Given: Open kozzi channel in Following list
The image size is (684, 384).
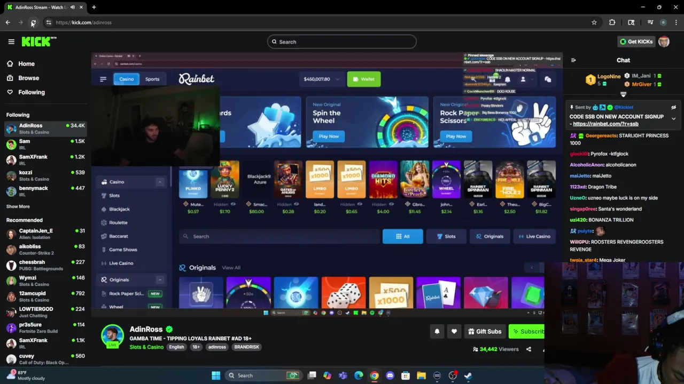Looking at the screenshot, I should pos(45,175).
